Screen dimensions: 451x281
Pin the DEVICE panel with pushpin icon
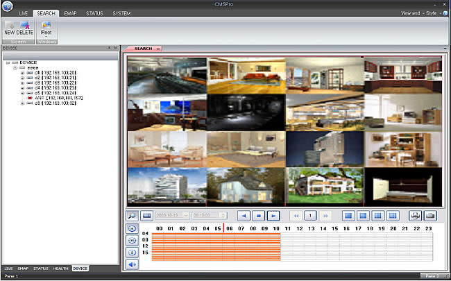coord(110,48)
